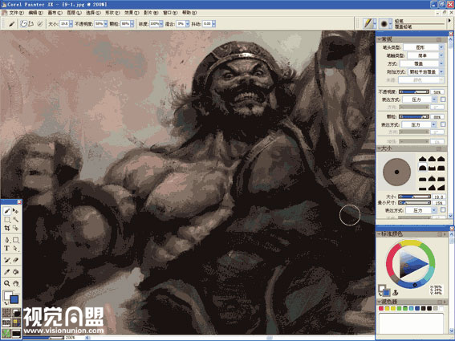455x341 pixels.
Task: Select the Paint Bucket tool
Action: point(16,272)
